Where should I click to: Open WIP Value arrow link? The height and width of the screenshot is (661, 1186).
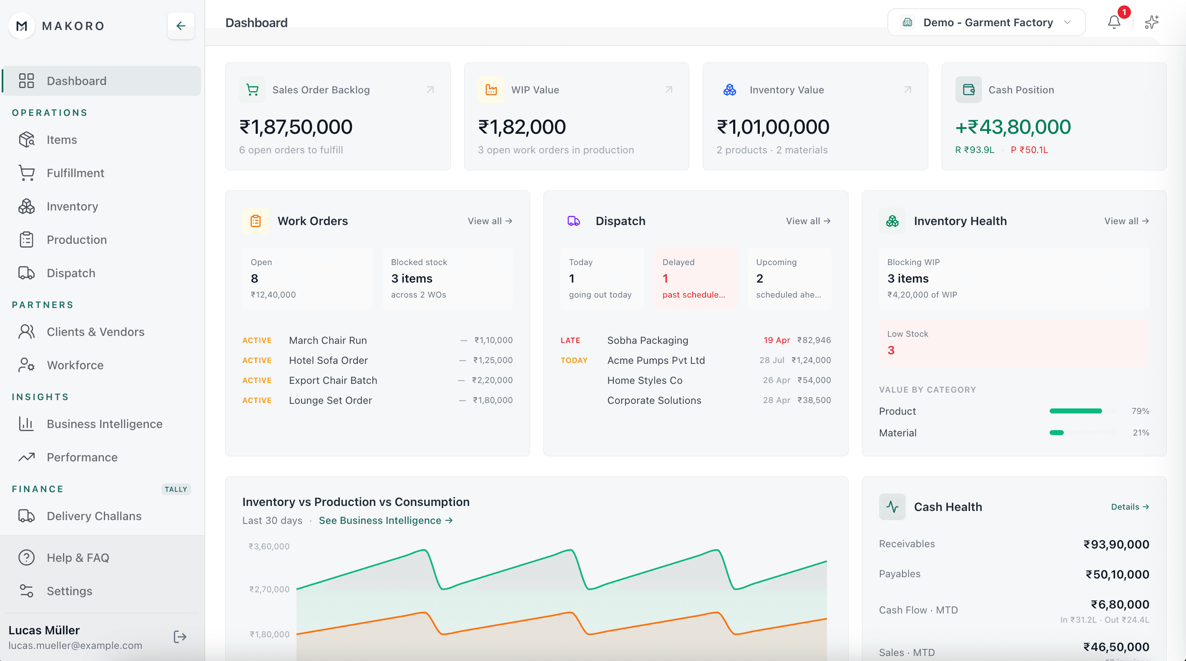668,90
